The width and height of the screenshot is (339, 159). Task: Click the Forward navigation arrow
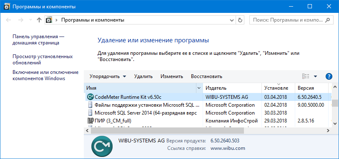(x=21, y=20)
